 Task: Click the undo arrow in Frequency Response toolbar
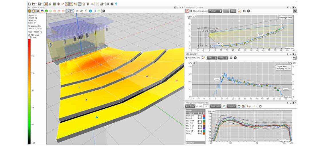248,106
